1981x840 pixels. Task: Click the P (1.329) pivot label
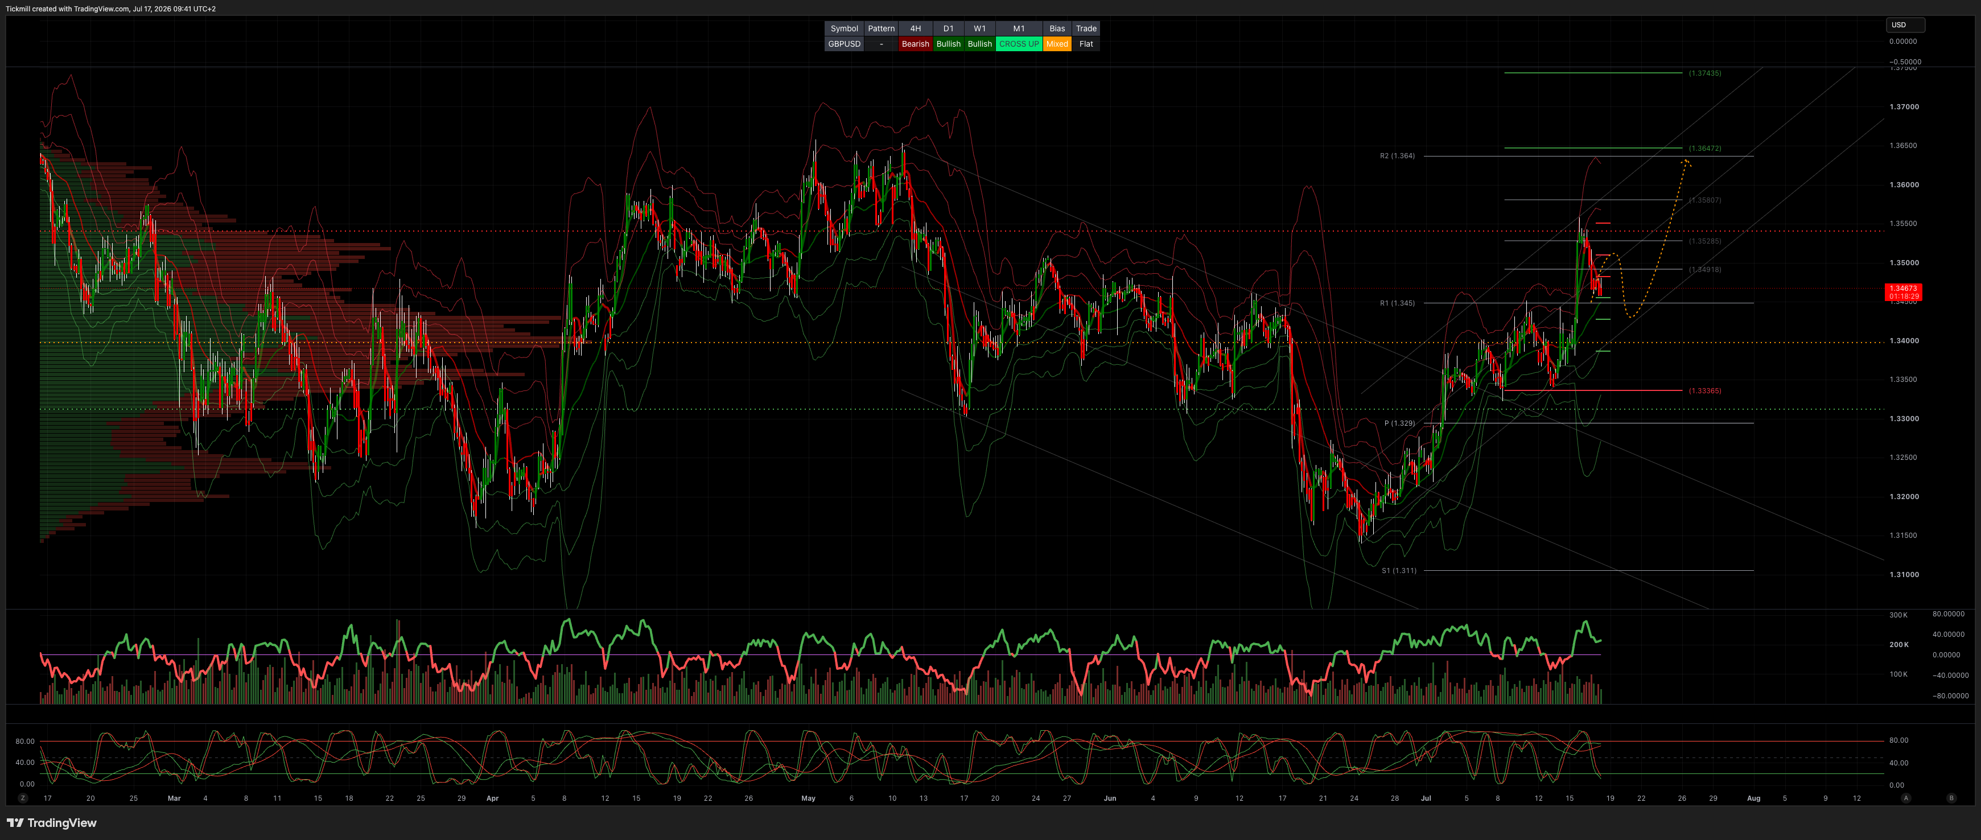(1399, 423)
